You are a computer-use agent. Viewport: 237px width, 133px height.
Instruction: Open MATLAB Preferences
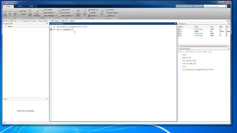[x=93, y=10]
